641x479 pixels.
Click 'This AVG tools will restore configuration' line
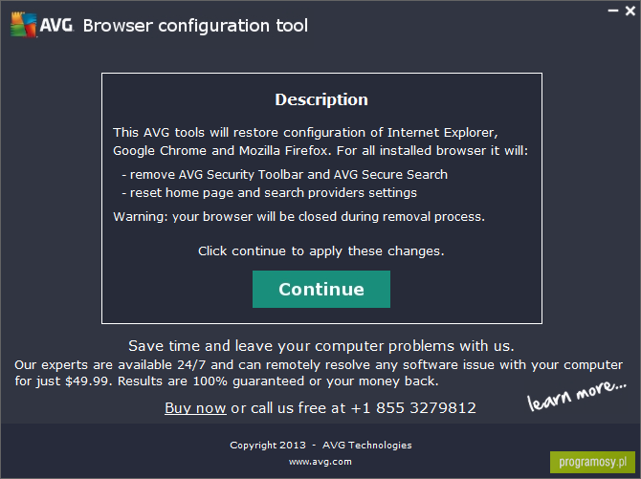[305, 133]
